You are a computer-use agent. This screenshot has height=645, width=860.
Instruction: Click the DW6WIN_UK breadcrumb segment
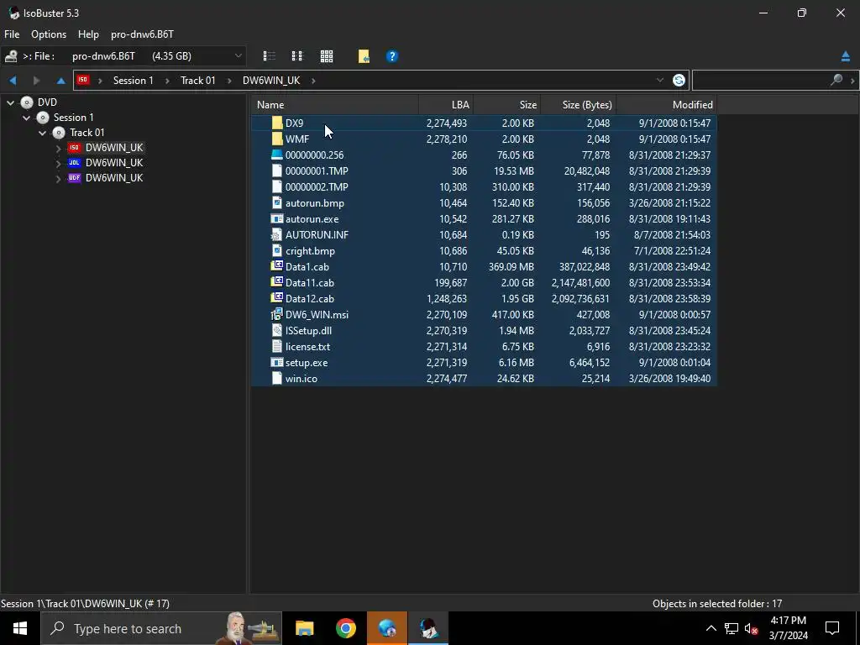click(x=271, y=81)
